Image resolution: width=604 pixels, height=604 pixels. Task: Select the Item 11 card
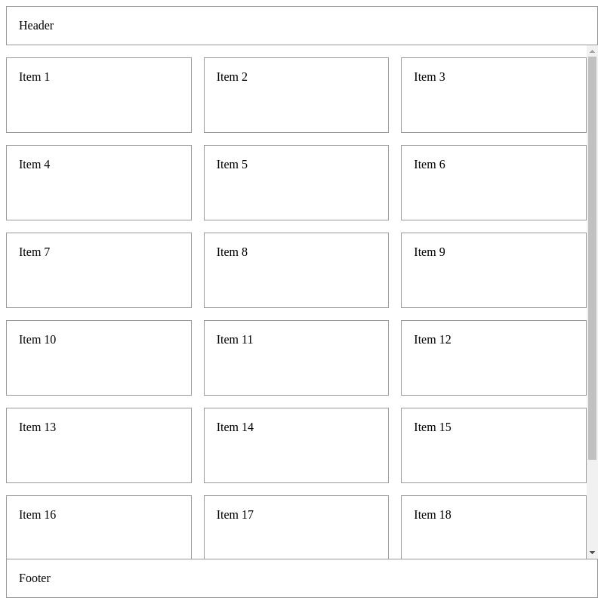pos(296,358)
